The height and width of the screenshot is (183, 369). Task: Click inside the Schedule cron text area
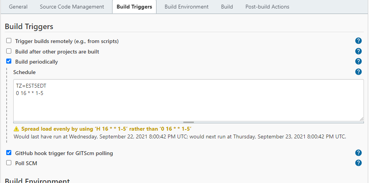pos(188,100)
